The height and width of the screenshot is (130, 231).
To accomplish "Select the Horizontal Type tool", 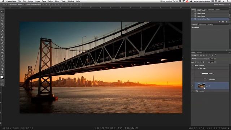I will coord(2,59).
